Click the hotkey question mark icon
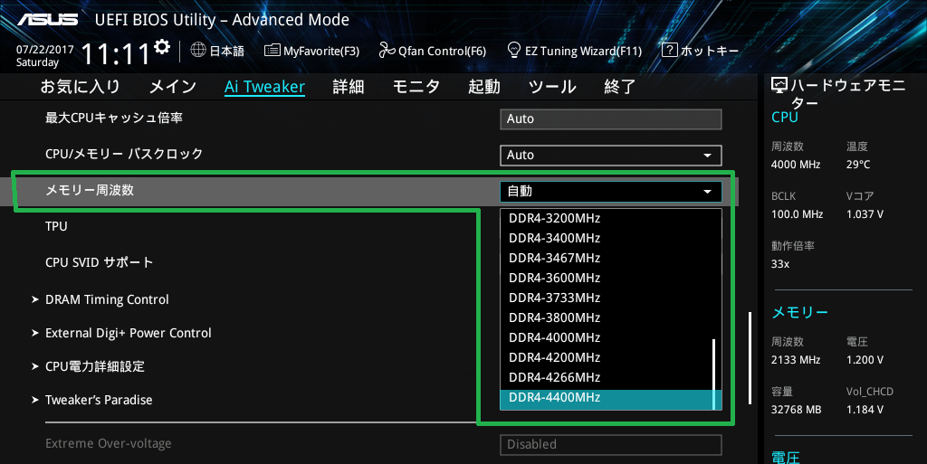The height and width of the screenshot is (464, 927). point(669,50)
